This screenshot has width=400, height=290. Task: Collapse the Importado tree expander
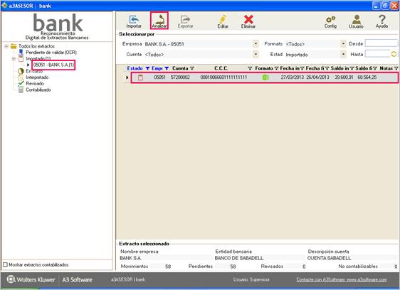tap(14, 58)
